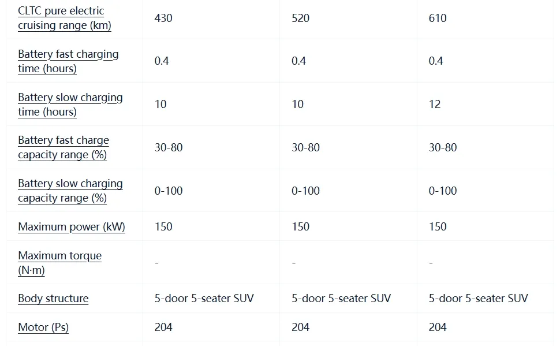560x346 pixels.
Task: Click the middle column's 150 power value
Action: point(300,226)
